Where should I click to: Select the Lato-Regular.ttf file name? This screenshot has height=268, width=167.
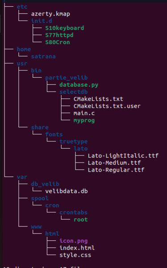pos(116,170)
